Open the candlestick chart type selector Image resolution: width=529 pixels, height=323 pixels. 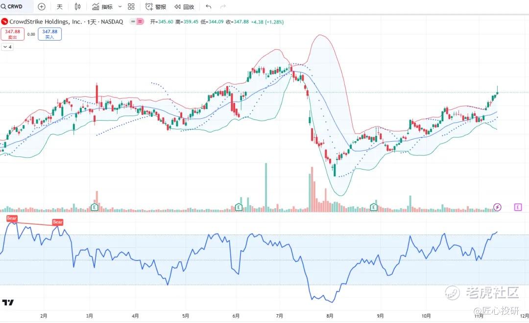[77, 6]
